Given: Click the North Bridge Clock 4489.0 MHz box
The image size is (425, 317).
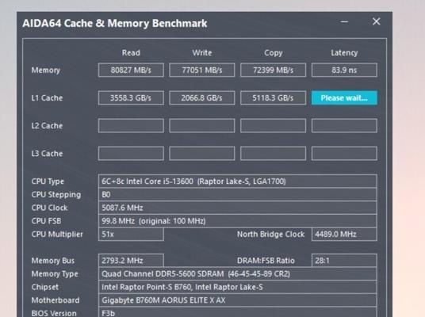Looking at the screenshot, I should click(x=344, y=235).
